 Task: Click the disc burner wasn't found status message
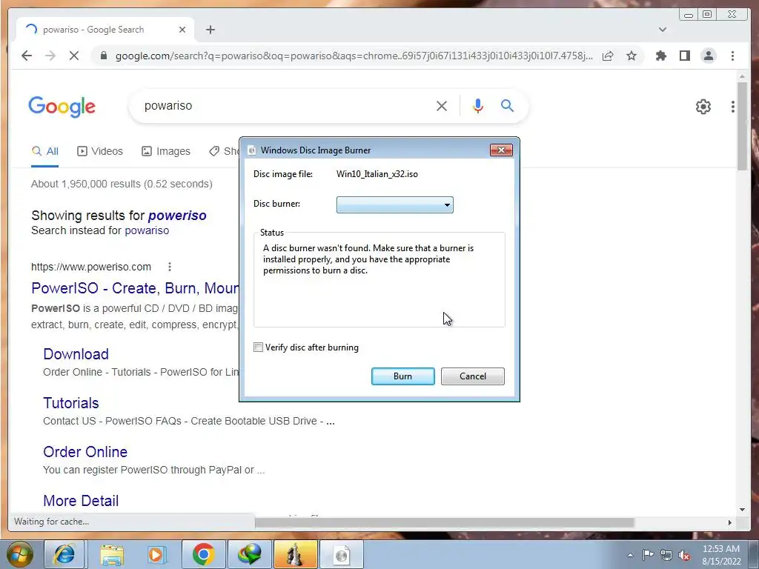[368, 259]
